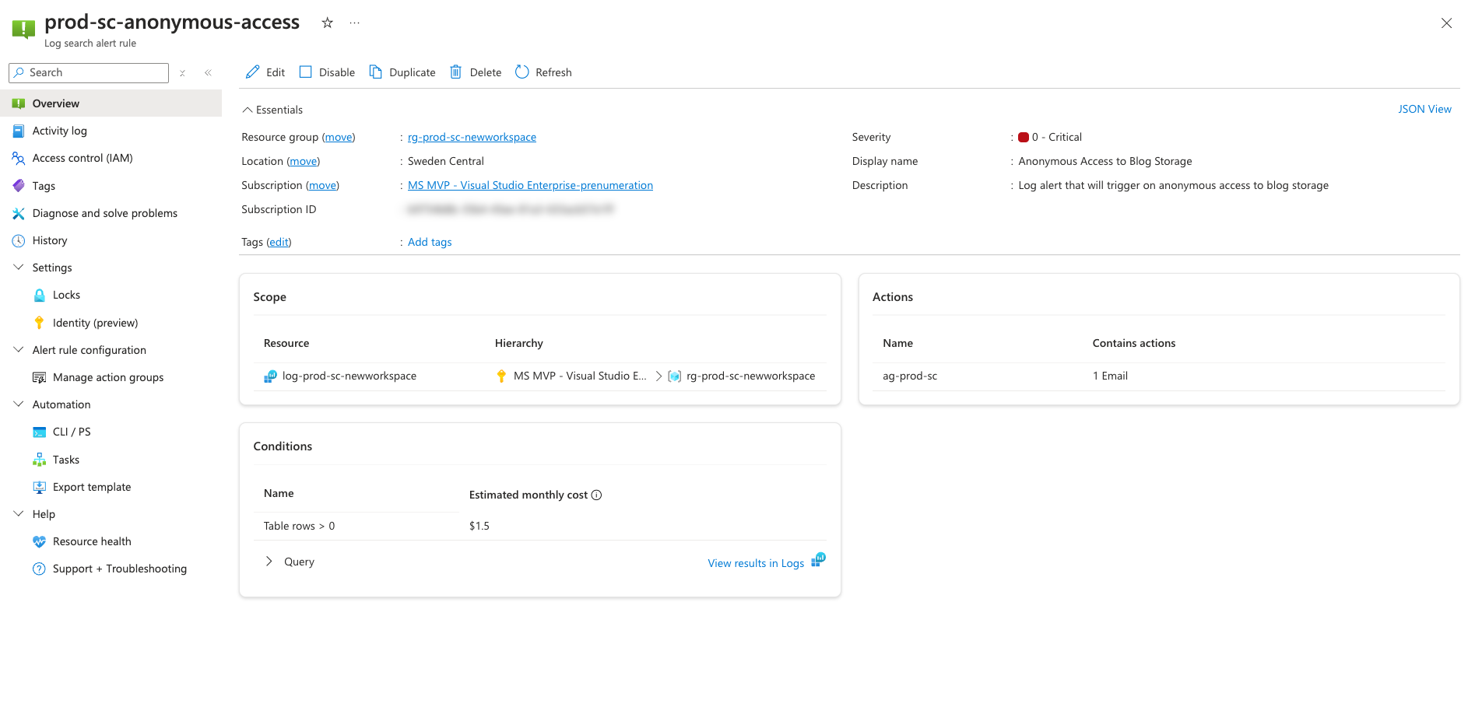Screen dimensions: 1468x714
Task: Click the Edit pencil icon
Action: point(252,72)
